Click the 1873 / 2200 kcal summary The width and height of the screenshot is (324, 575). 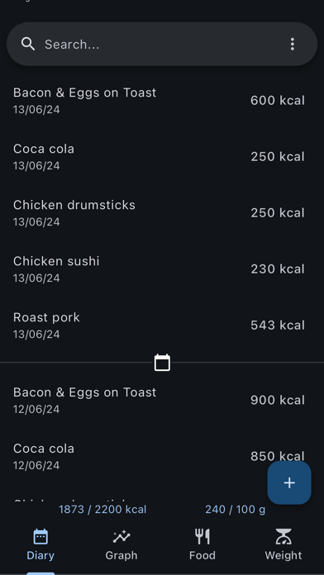tap(102, 510)
